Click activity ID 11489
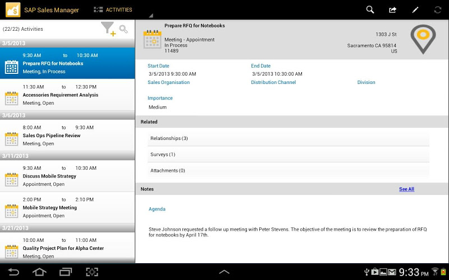Image resolution: width=449 pixels, height=280 pixels. tap(171, 51)
